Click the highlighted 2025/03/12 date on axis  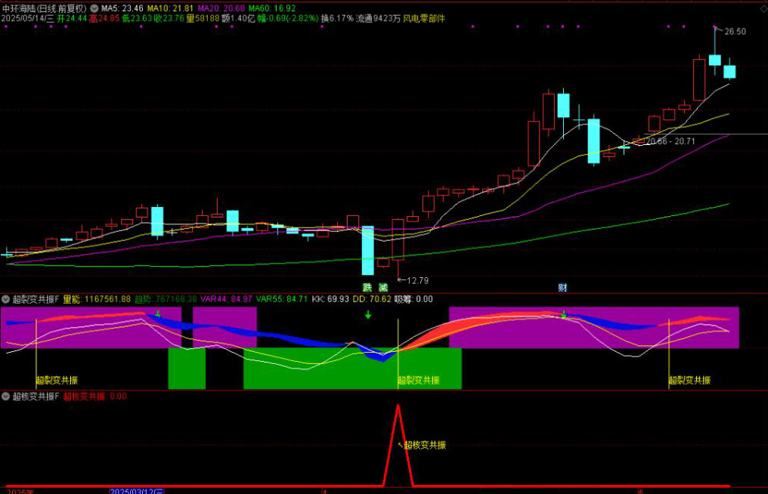click(137, 490)
